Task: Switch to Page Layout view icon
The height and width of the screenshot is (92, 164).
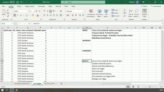Action: pyautogui.click(x=133, y=87)
